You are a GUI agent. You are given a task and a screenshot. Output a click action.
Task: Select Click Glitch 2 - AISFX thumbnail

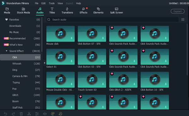coord(123,80)
